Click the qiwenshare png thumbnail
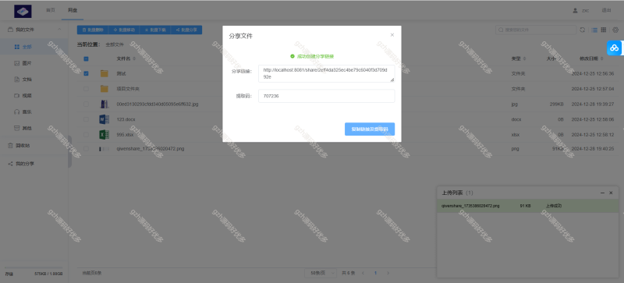Viewport: 624px width, 283px height. pyautogui.click(x=104, y=149)
